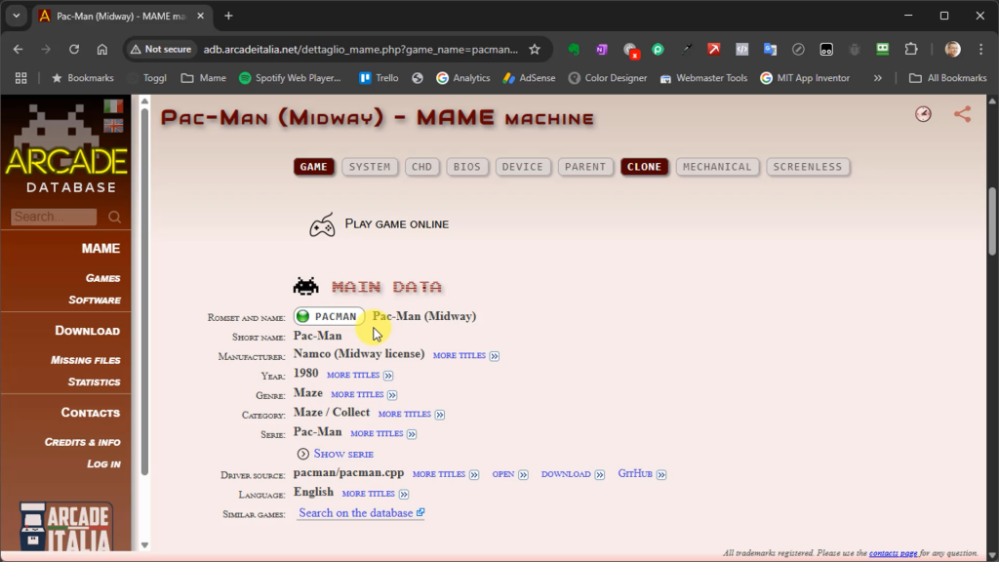Toggle the SCREENLESS filter button
Image resolution: width=999 pixels, height=562 pixels.
pos(807,167)
